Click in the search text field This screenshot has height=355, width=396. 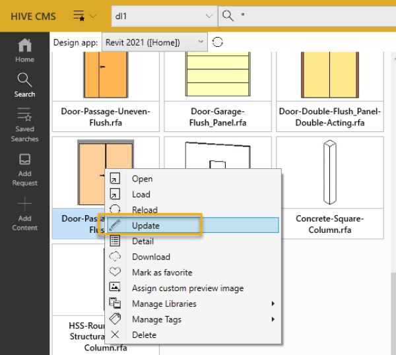tap(310, 15)
